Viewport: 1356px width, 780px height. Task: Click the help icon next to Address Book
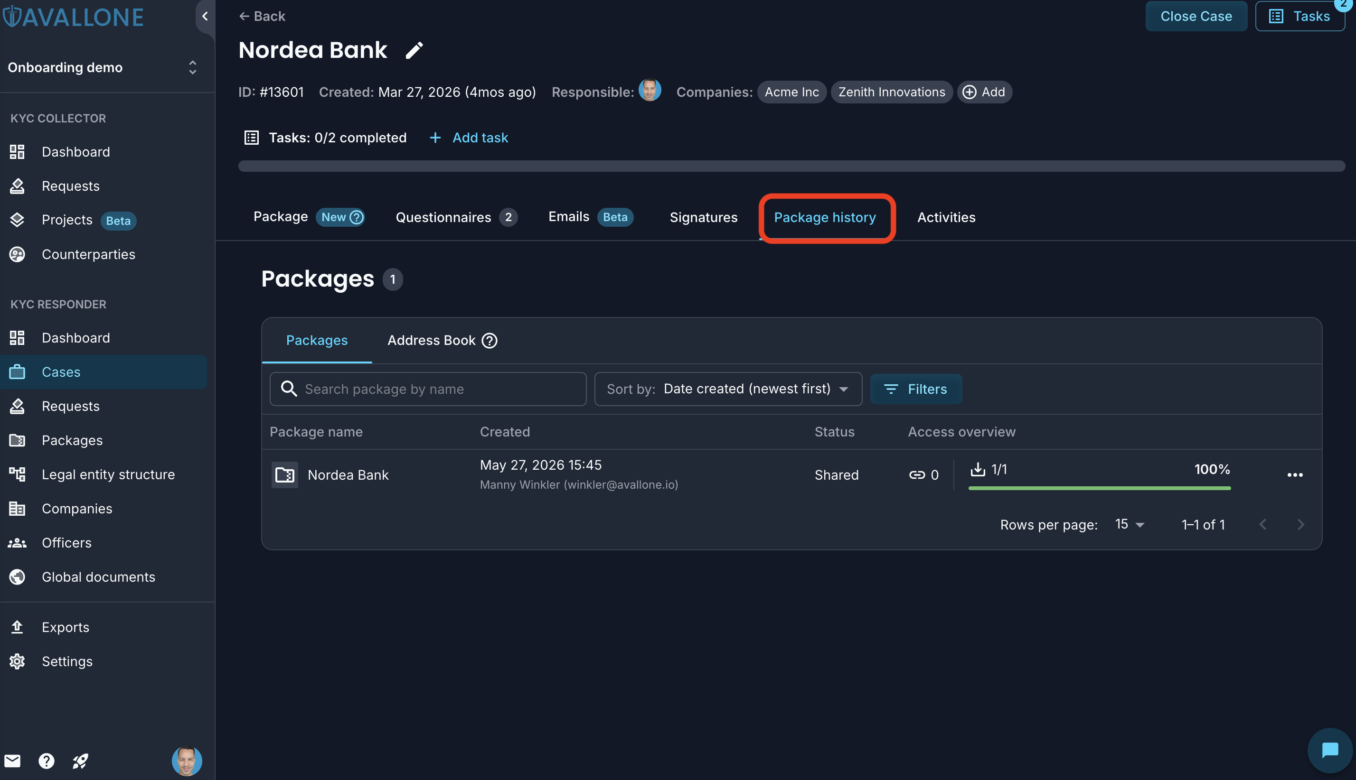point(490,341)
